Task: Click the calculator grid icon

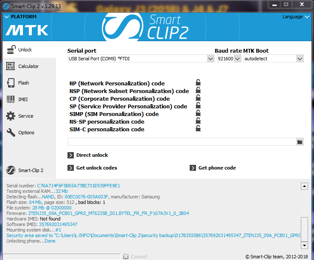Action: point(11,66)
